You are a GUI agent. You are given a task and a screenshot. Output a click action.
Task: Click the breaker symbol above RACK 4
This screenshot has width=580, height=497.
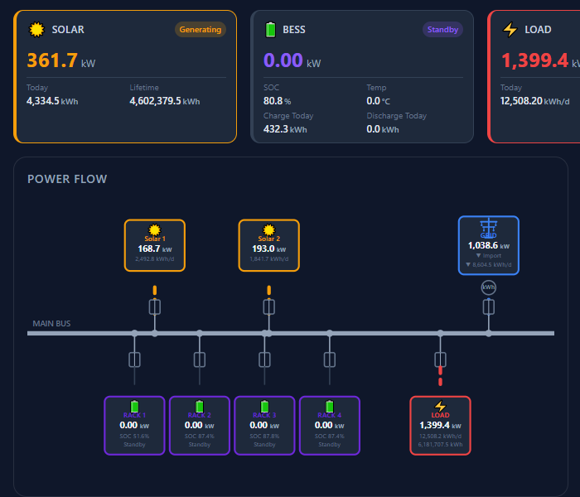point(330,359)
